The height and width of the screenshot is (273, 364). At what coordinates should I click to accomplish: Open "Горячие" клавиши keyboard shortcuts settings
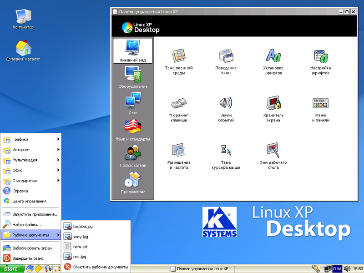click(179, 109)
